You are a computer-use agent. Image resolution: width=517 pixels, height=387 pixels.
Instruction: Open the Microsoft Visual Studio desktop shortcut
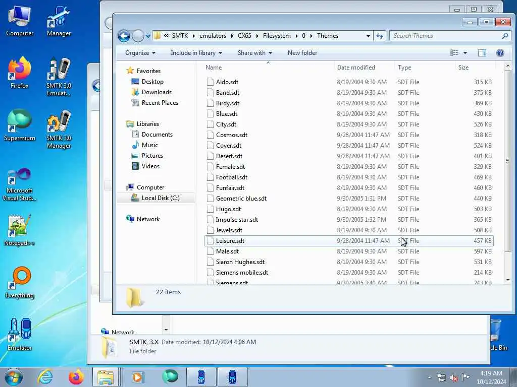[20, 183]
